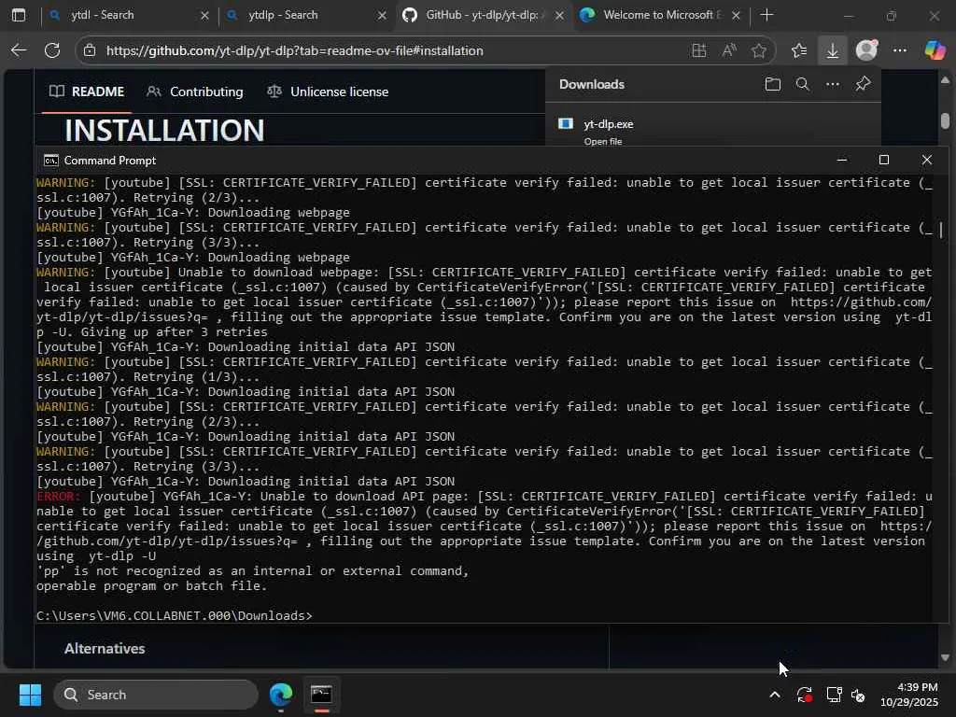Click the Read aloud icon in the address bar
The width and height of the screenshot is (956, 717).
pos(728,50)
